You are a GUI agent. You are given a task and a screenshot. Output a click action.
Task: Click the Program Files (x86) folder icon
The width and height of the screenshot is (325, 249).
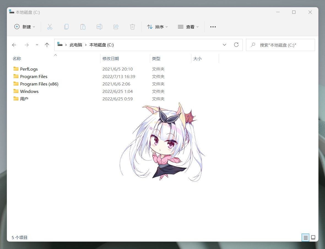[x=16, y=84]
